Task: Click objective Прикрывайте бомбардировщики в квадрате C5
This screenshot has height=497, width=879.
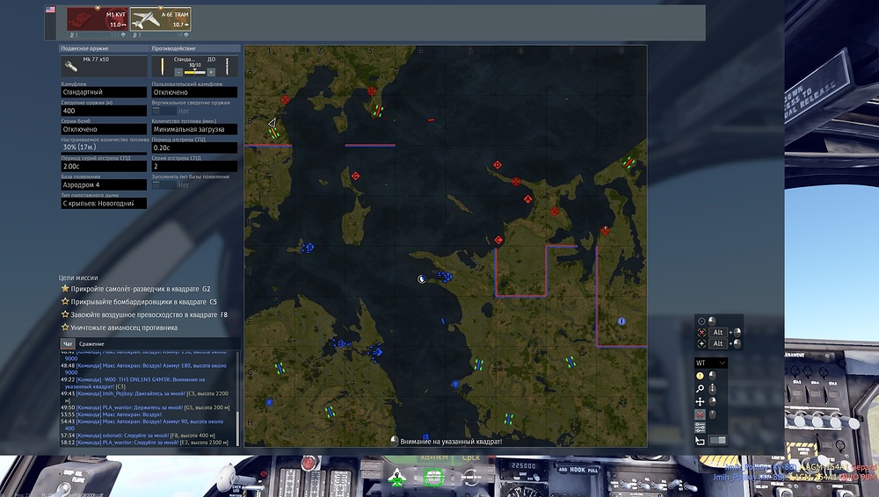Action: (x=143, y=302)
